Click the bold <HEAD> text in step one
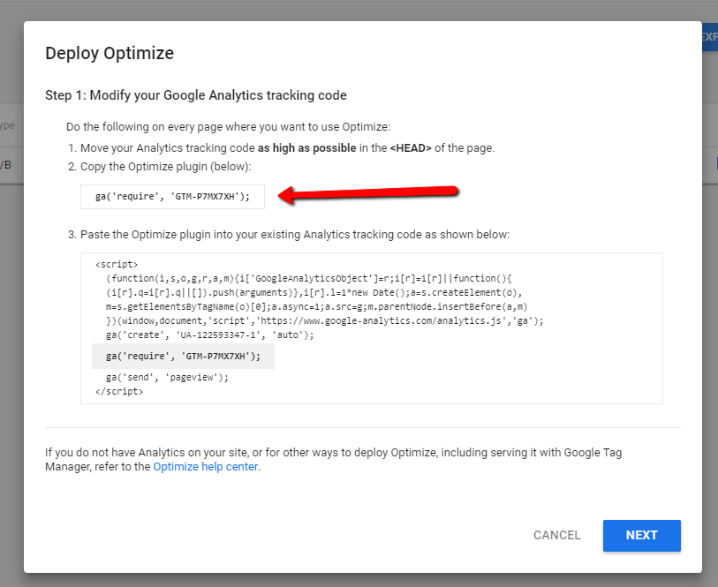The image size is (718, 587). point(411,148)
